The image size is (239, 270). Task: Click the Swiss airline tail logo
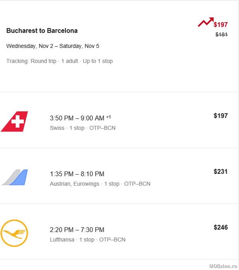pyautogui.click(x=14, y=121)
